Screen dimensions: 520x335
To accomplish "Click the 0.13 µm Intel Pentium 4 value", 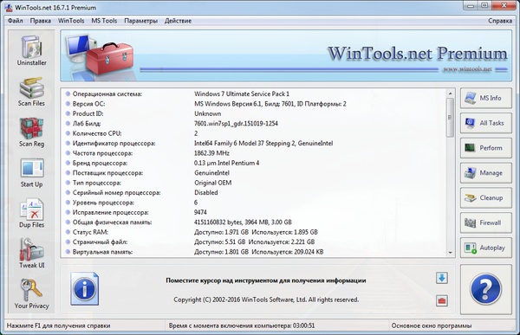I will coord(226,163).
